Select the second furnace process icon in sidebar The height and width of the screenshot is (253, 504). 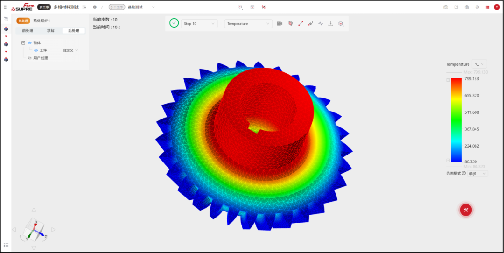point(6,44)
